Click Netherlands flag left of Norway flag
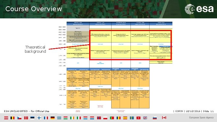The height and width of the screenshot is (122, 217). [92, 118]
